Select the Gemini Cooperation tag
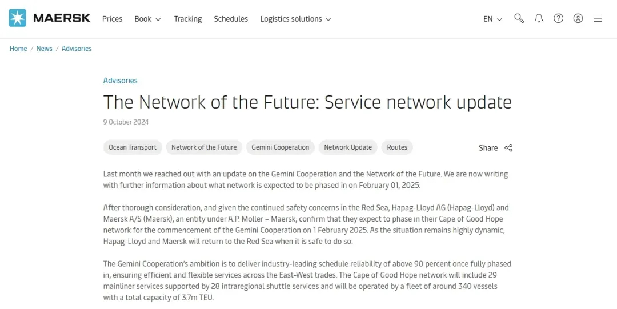 (x=280, y=147)
